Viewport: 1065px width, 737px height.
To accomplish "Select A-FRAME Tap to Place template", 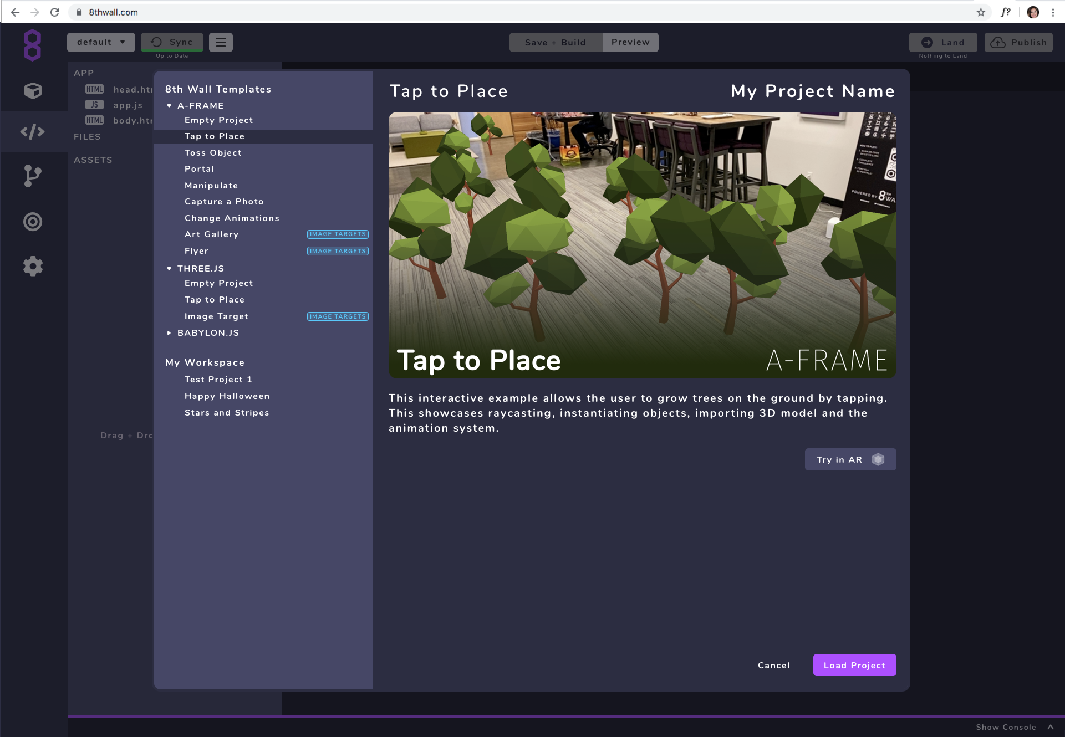I will (263, 136).
